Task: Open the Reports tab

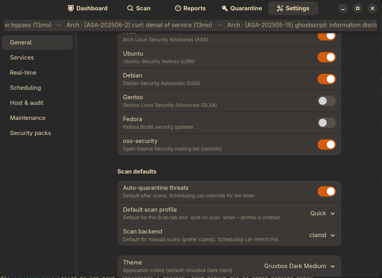Action: (190, 8)
